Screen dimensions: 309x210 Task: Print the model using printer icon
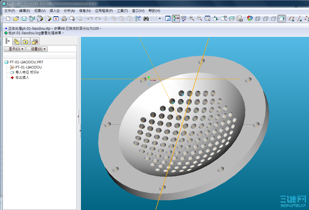coord(64,19)
